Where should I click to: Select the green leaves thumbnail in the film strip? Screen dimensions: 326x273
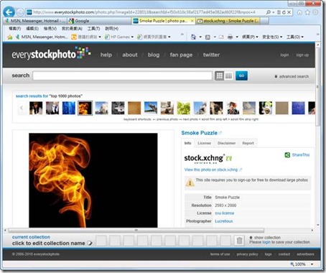tap(184, 108)
